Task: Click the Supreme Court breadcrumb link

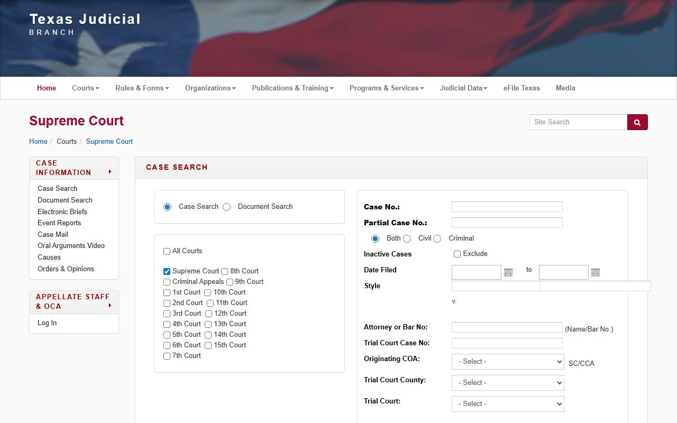Action: tap(109, 142)
